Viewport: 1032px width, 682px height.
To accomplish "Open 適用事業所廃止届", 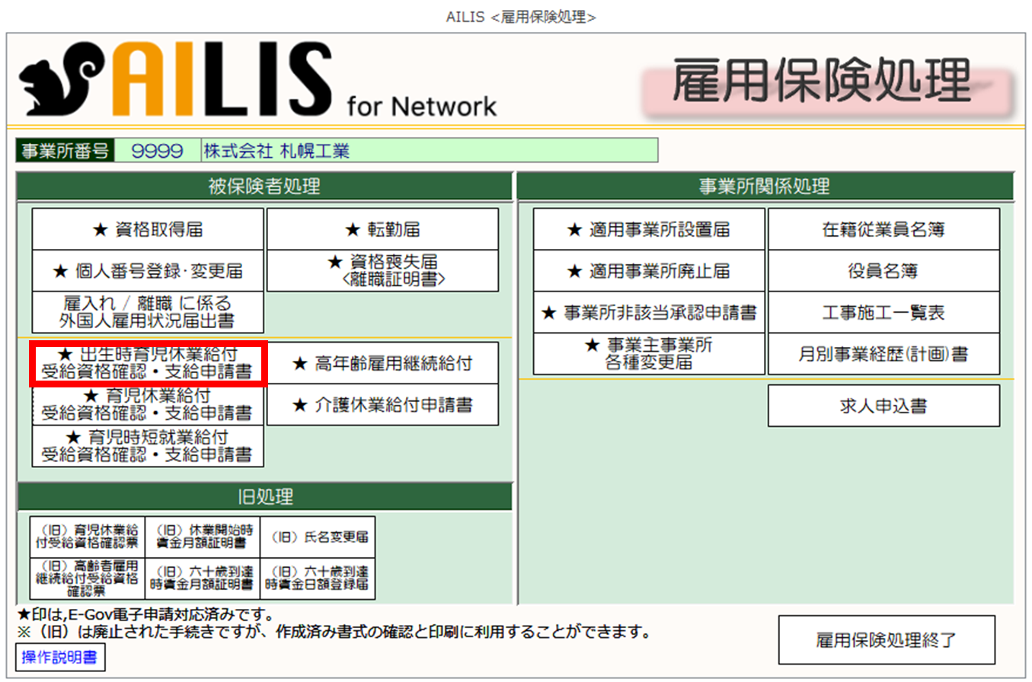I will pyautogui.click(x=648, y=271).
